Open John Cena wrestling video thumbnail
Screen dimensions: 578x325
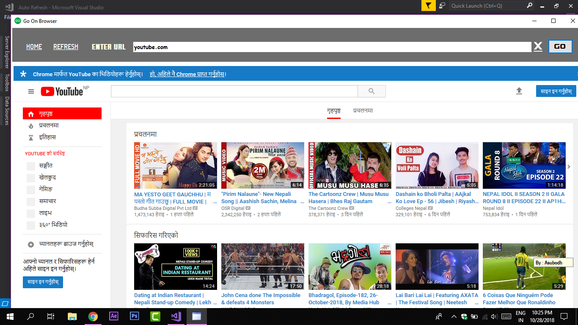[263, 267]
